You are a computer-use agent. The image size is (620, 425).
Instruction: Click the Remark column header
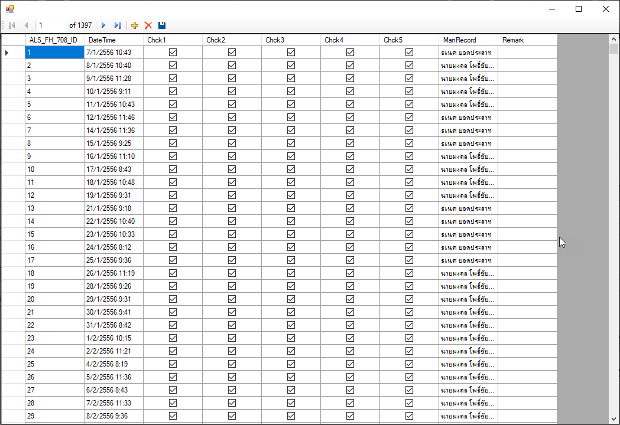click(x=527, y=40)
